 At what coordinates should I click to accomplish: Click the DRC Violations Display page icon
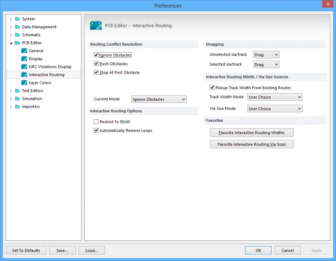click(24, 67)
